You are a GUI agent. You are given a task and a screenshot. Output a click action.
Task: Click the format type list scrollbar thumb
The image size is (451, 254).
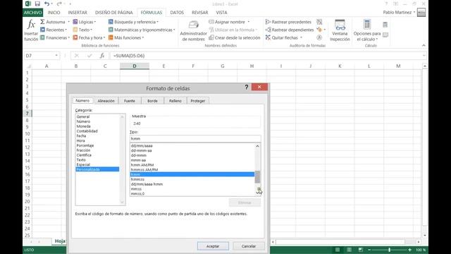[257, 177]
